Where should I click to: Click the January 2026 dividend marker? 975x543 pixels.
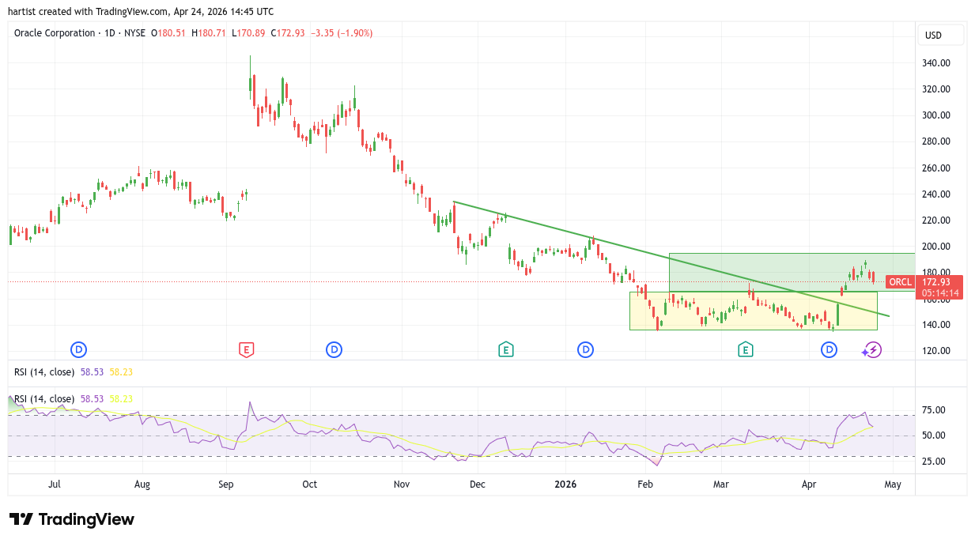pyautogui.click(x=585, y=349)
